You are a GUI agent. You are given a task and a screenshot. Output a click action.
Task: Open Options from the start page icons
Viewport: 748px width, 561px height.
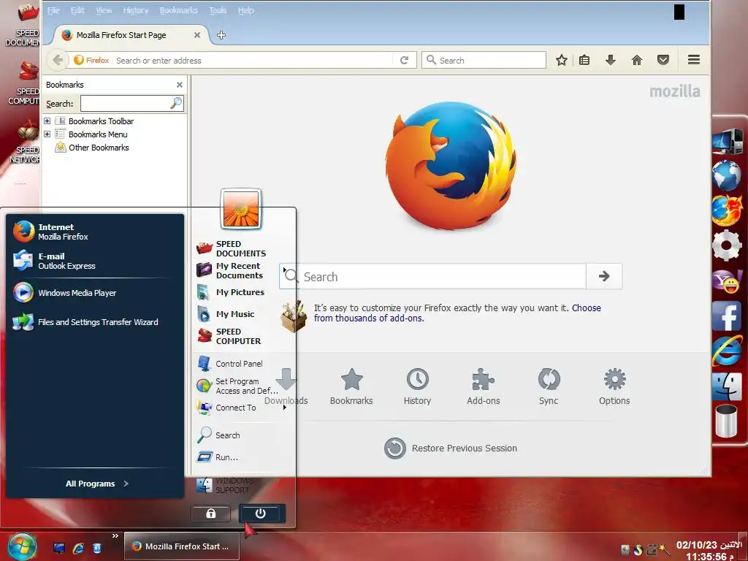(x=614, y=386)
